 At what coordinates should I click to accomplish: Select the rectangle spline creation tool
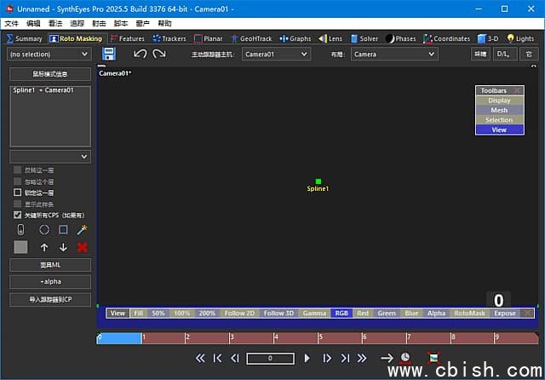(63, 230)
